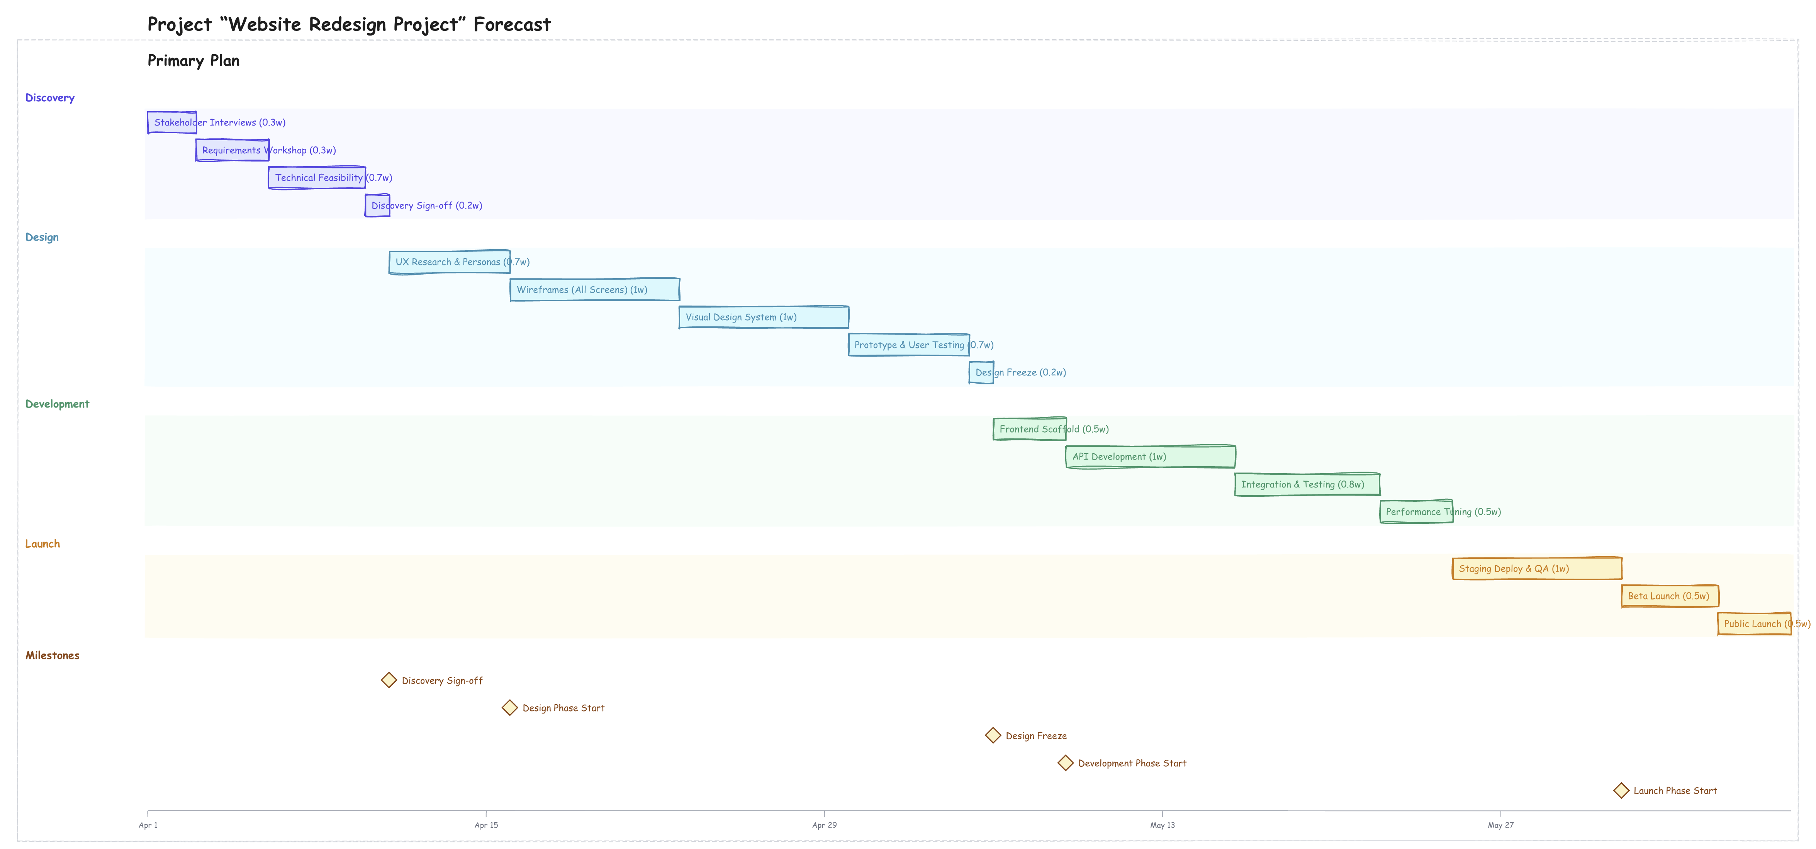Click the Apr 15 axis date label
Viewport: 1816px width, 849px height.
click(486, 825)
